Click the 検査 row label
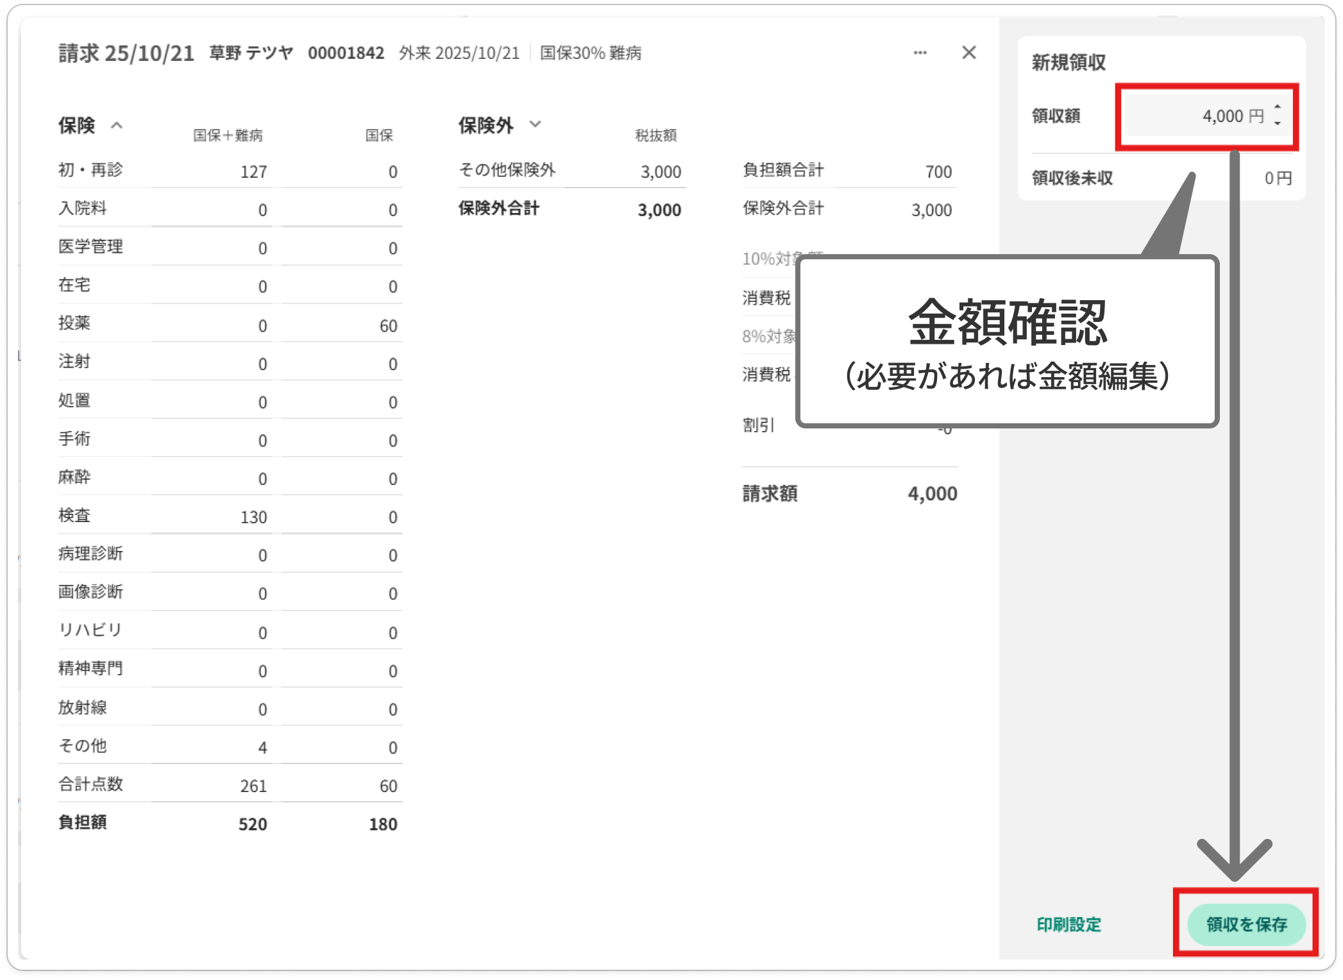 click(74, 515)
